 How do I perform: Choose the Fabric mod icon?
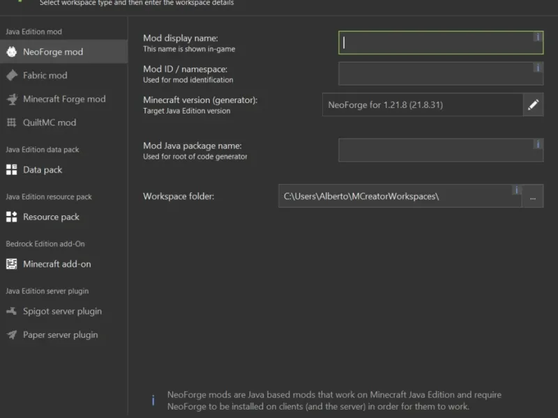tap(11, 75)
